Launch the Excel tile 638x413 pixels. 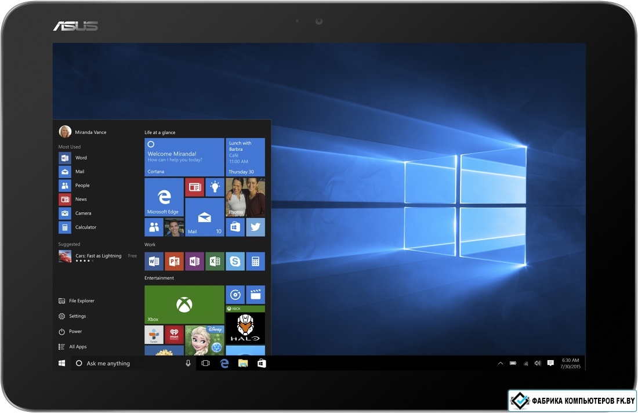point(215,261)
